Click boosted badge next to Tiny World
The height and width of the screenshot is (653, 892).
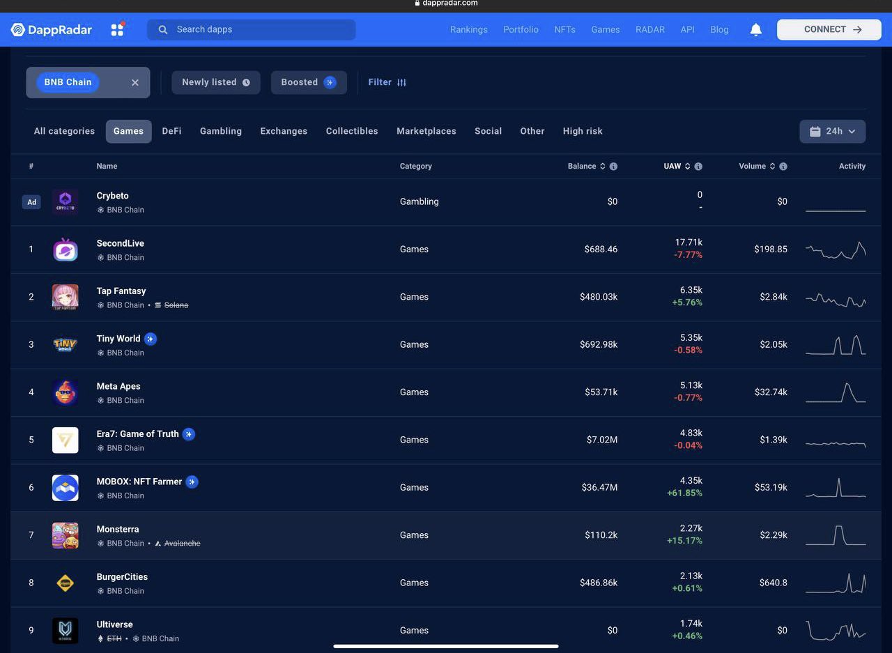[x=151, y=339]
